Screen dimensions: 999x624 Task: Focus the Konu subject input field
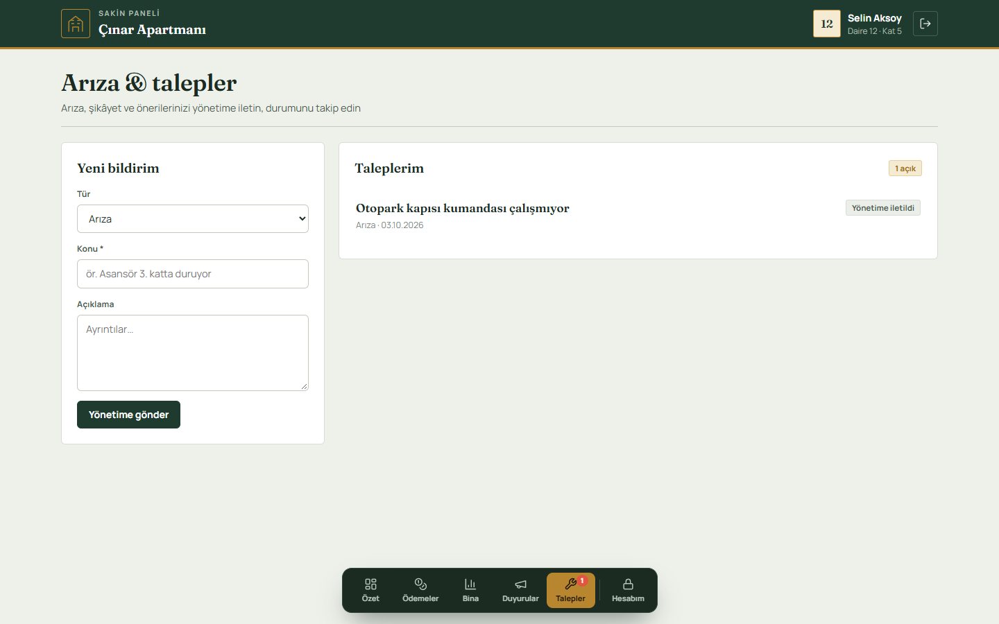pos(193,274)
